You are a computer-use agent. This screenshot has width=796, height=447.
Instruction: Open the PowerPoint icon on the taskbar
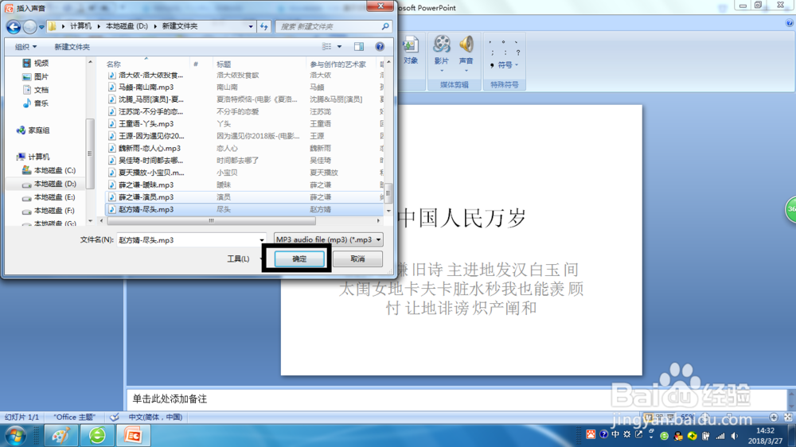(133, 435)
